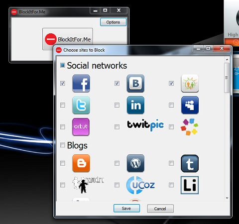
Task: Select the VKontakte icon
Action: [135, 83]
